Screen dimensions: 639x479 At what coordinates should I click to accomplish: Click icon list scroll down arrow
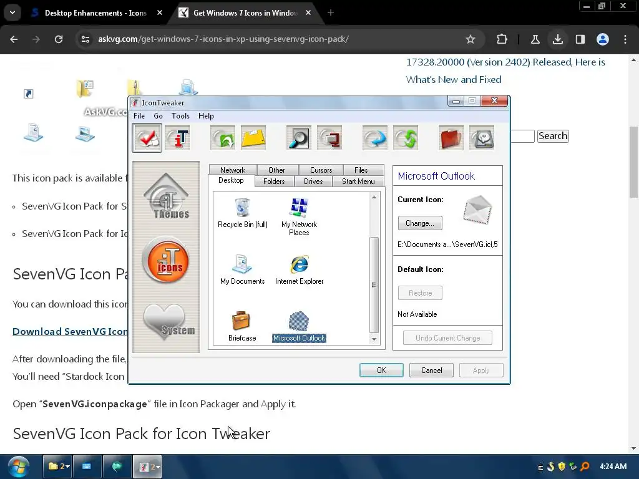374,339
